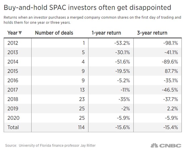Select the 2020 row year label
184x152 pixels.
(x=13, y=118)
